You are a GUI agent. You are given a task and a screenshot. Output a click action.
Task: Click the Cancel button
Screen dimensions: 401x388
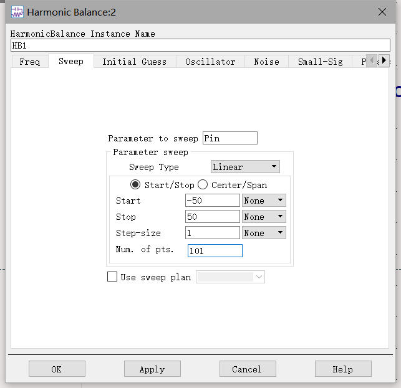coord(248,369)
